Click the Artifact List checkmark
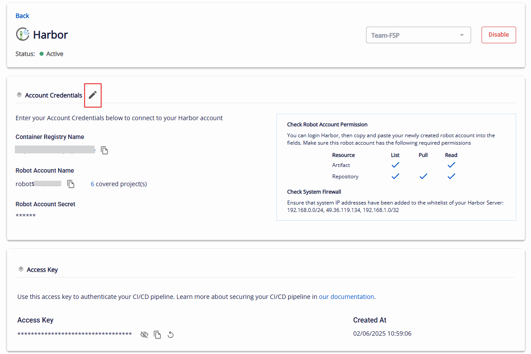The image size is (531, 354). click(395, 165)
